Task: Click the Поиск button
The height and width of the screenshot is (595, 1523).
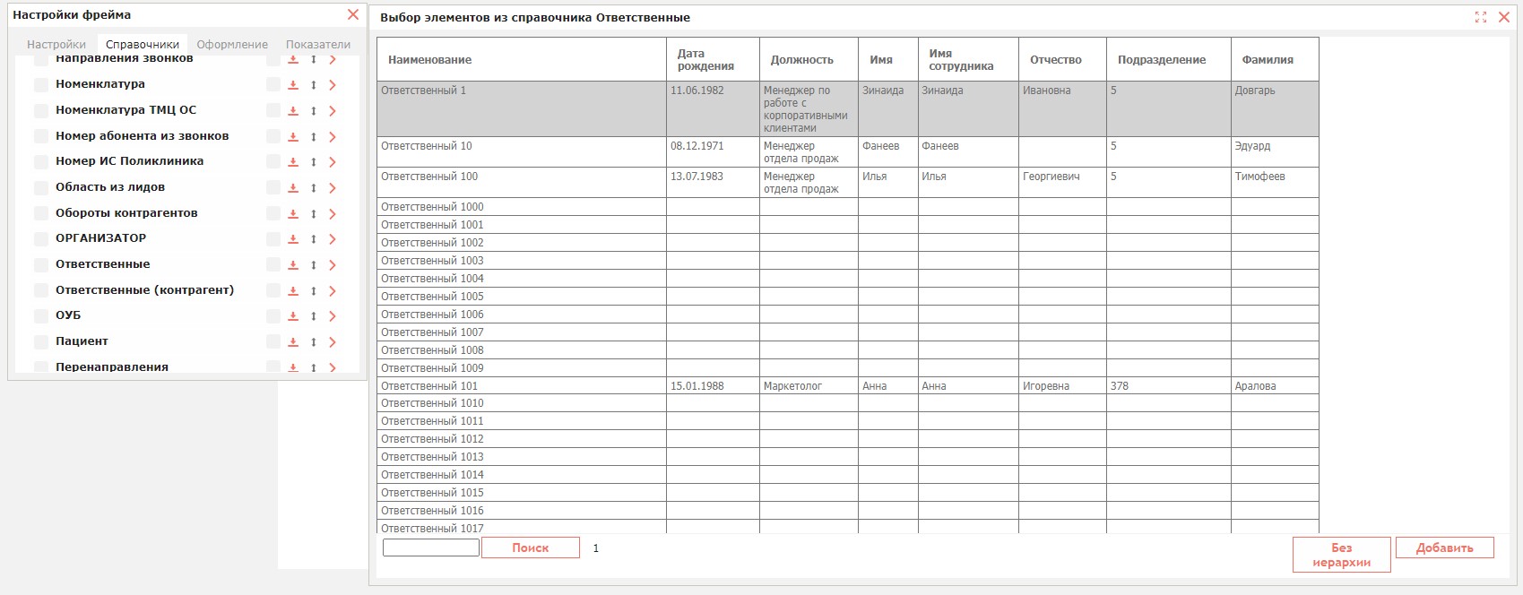Action: pyautogui.click(x=531, y=548)
